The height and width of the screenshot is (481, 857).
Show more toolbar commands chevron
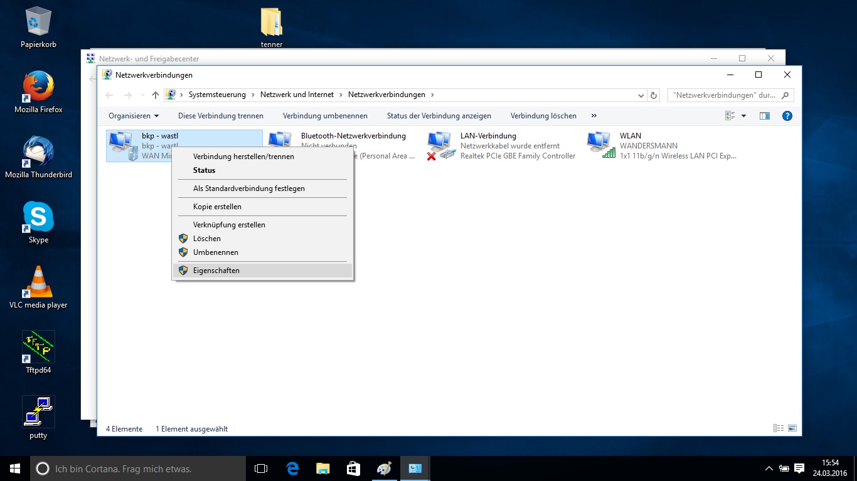coord(594,116)
